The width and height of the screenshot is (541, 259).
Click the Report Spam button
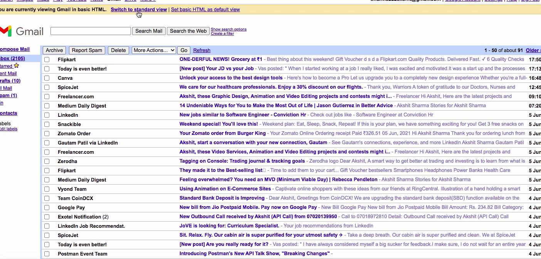click(x=87, y=50)
